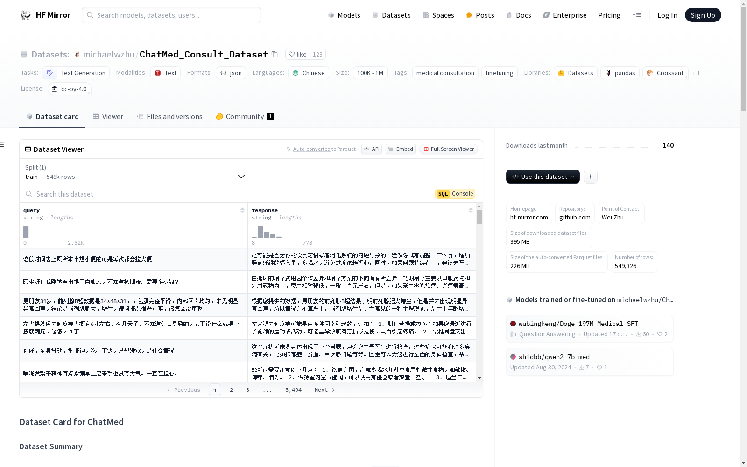Click the main search models input field
747x467 pixels.
pyautogui.click(x=171, y=15)
